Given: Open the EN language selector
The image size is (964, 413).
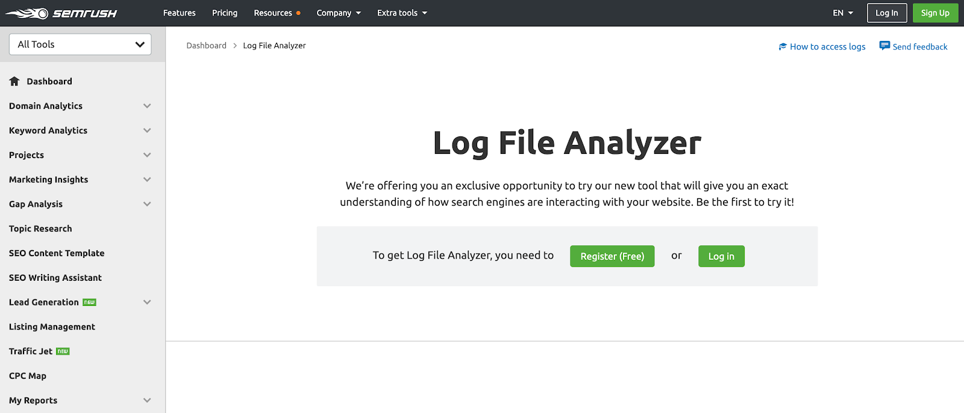Looking at the screenshot, I should [x=842, y=13].
